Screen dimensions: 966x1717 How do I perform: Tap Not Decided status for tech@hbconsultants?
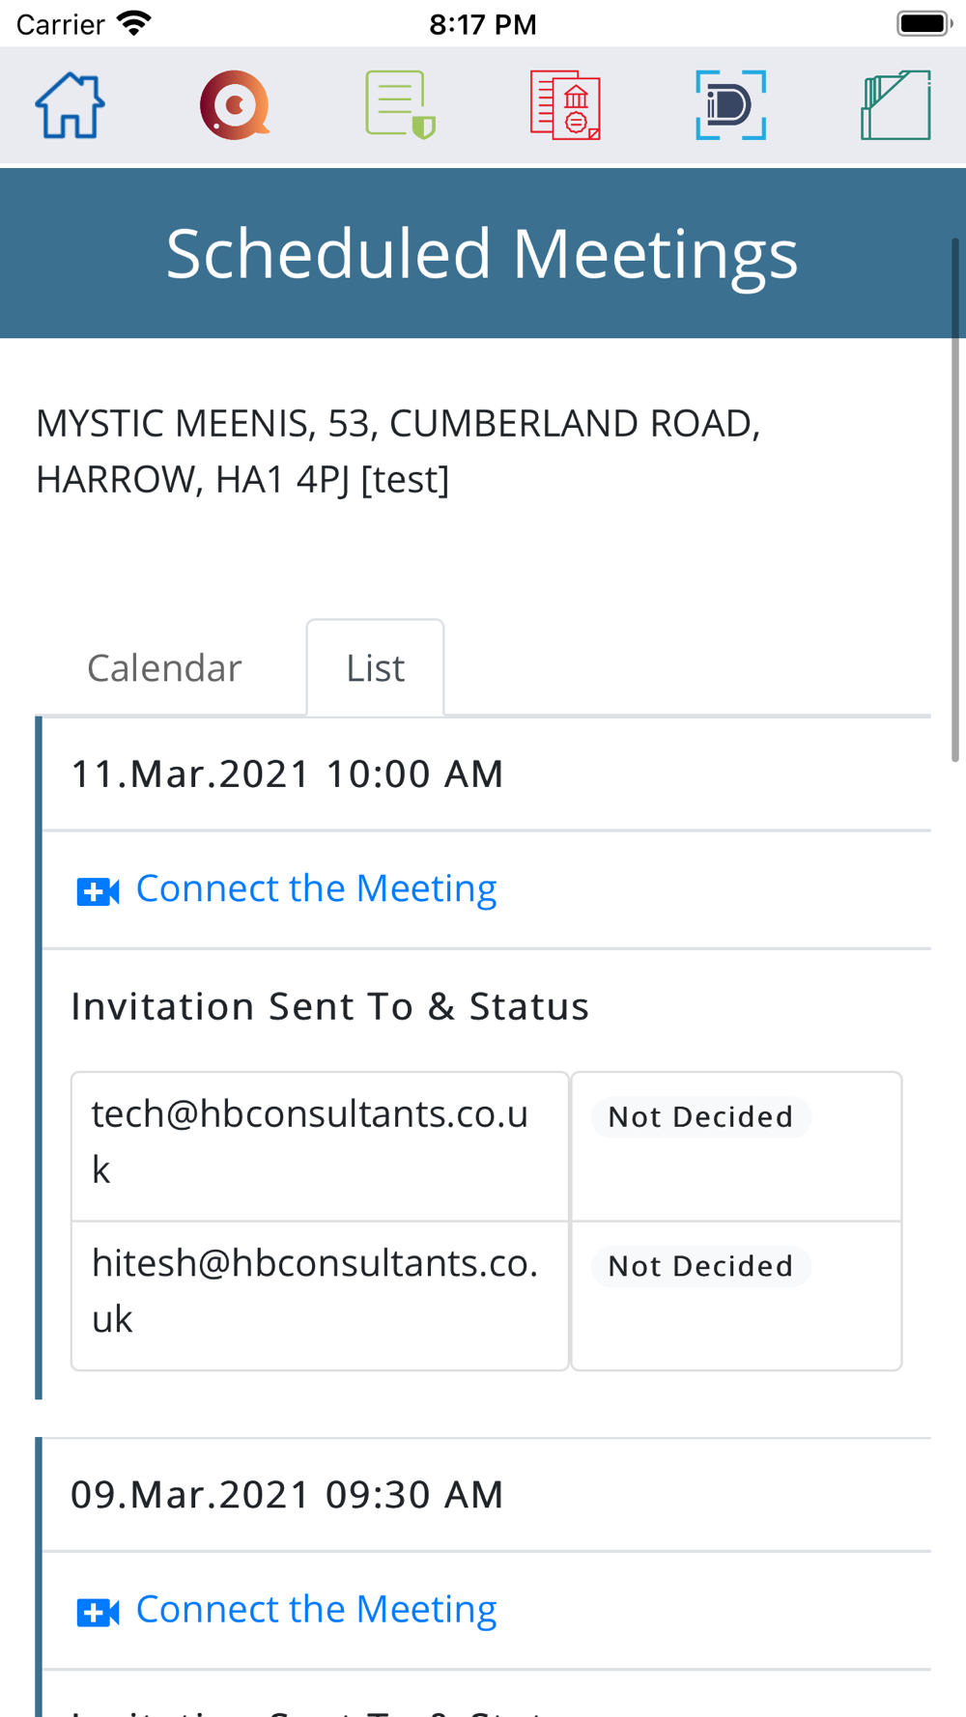click(700, 1117)
